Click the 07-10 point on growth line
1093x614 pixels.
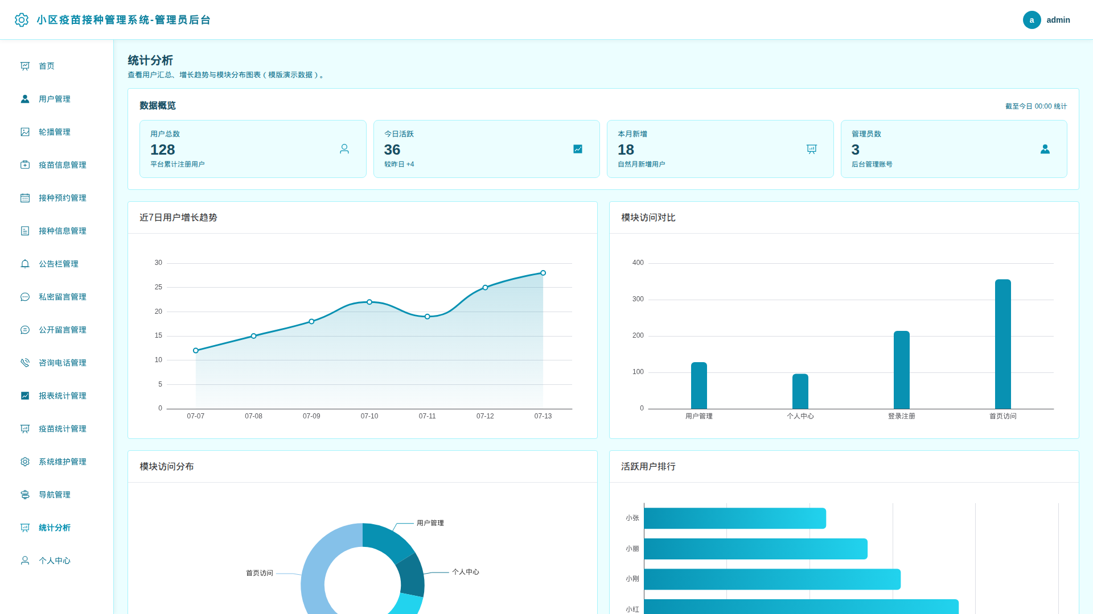(x=369, y=302)
